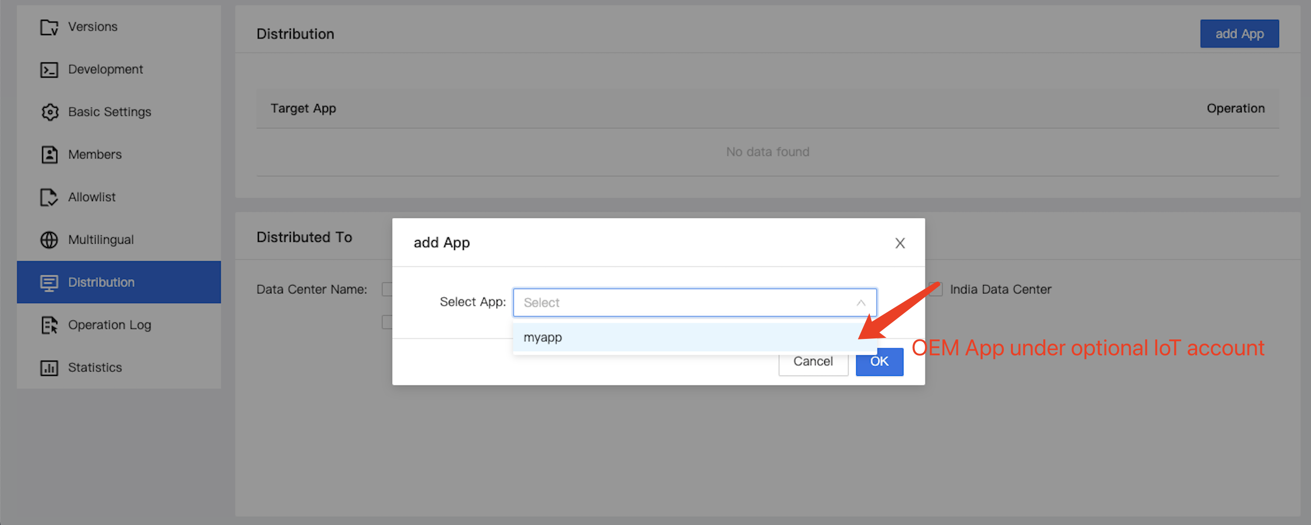Toggle the India Data Center checkbox

click(935, 290)
